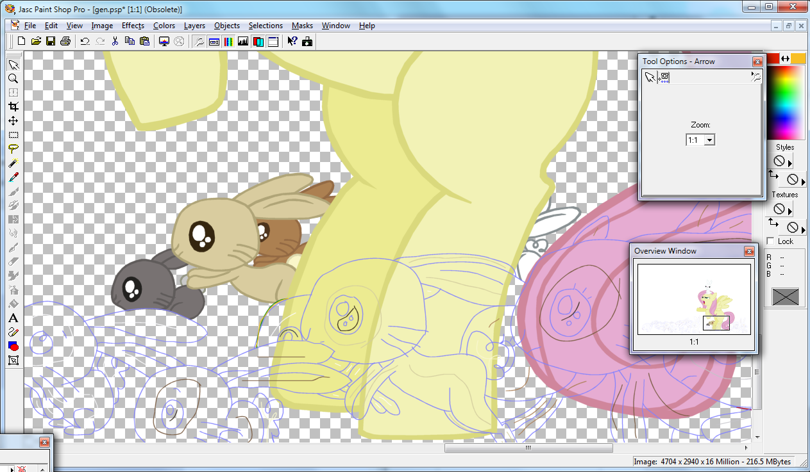Pick the Freehand lasso selection tool
Screen dimensions: 810x472
click(13, 149)
